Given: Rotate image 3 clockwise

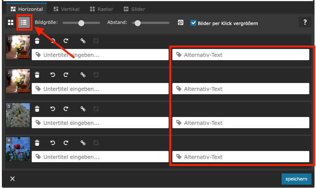Looking at the screenshot, I should coord(66,109).
